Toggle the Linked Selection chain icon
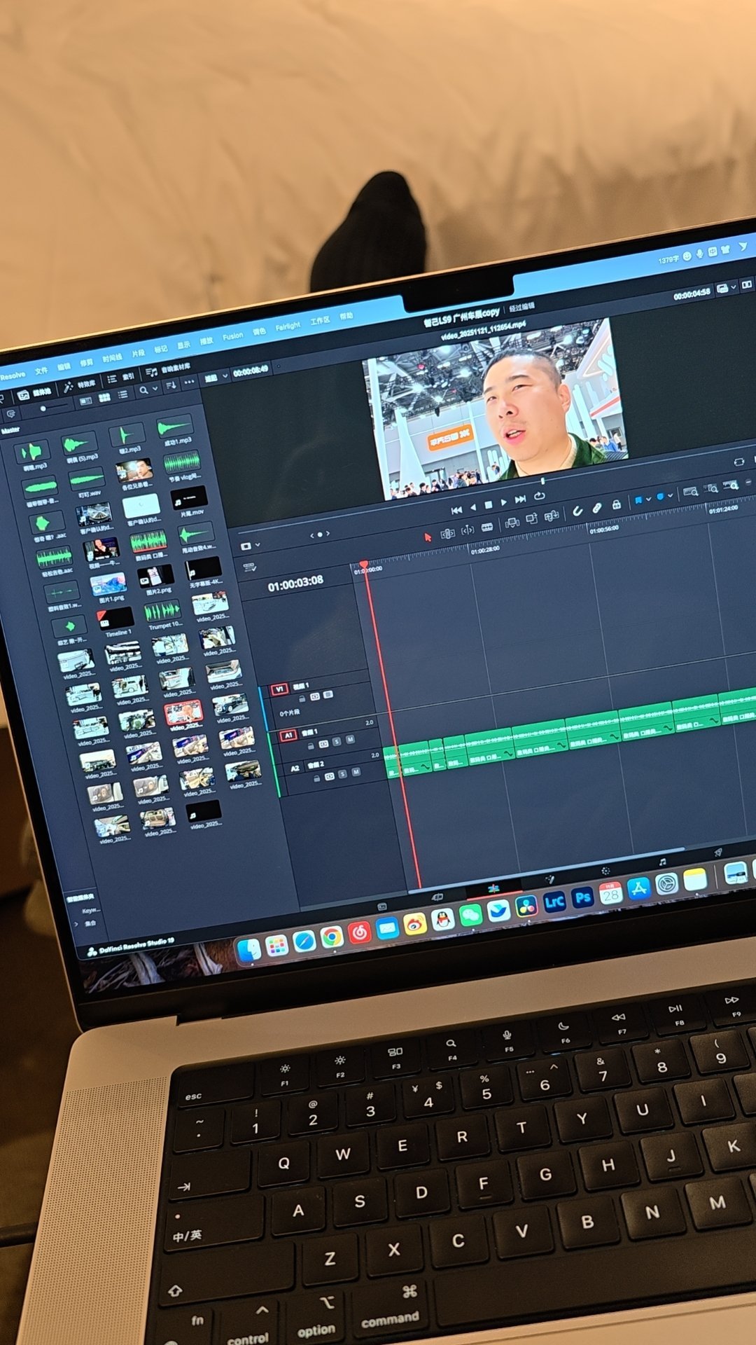 tap(596, 508)
